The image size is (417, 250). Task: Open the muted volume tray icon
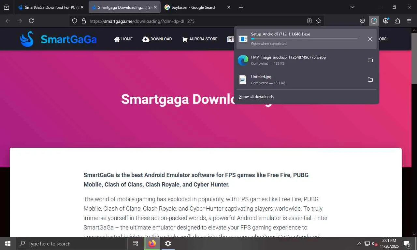point(375,243)
